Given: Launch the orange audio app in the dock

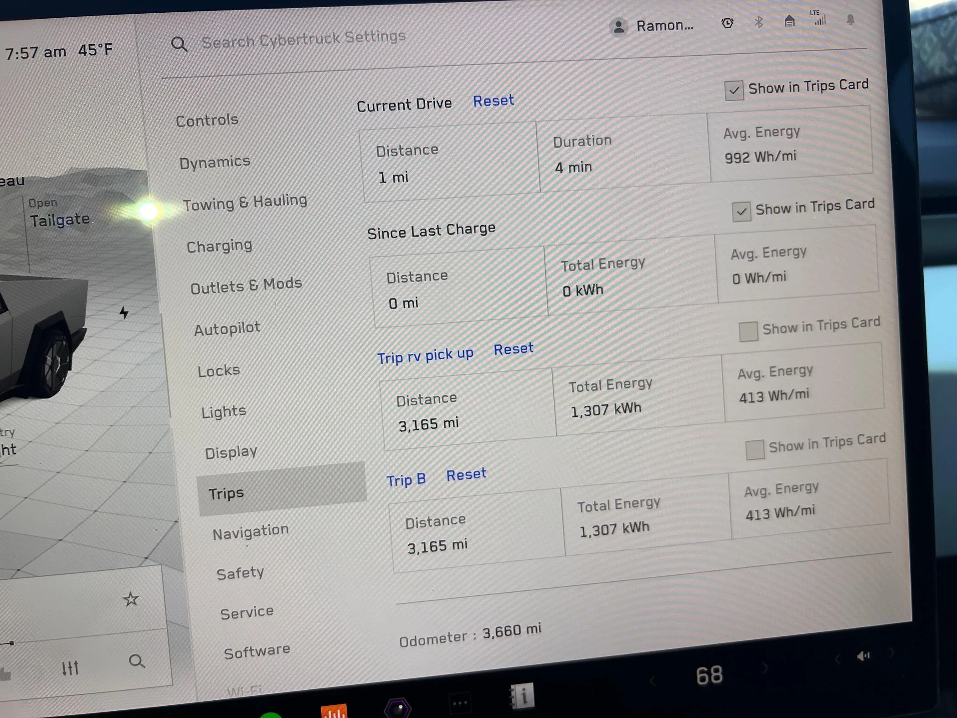Looking at the screenshot, I should click(334, 711).
